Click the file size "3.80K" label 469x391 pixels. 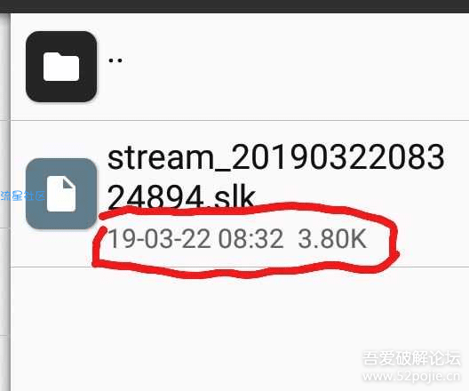pyautogui.click(x=332, y=239)
